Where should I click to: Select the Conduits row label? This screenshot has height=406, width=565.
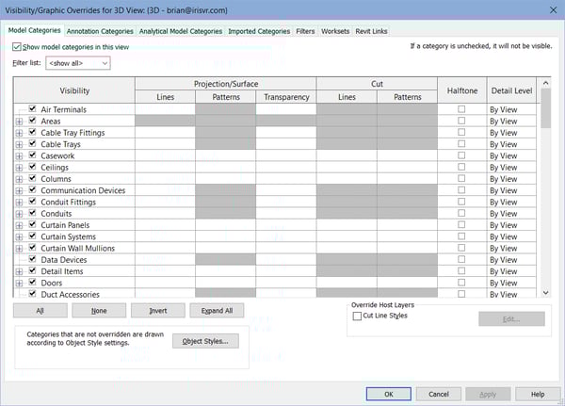tap(56, 214)
